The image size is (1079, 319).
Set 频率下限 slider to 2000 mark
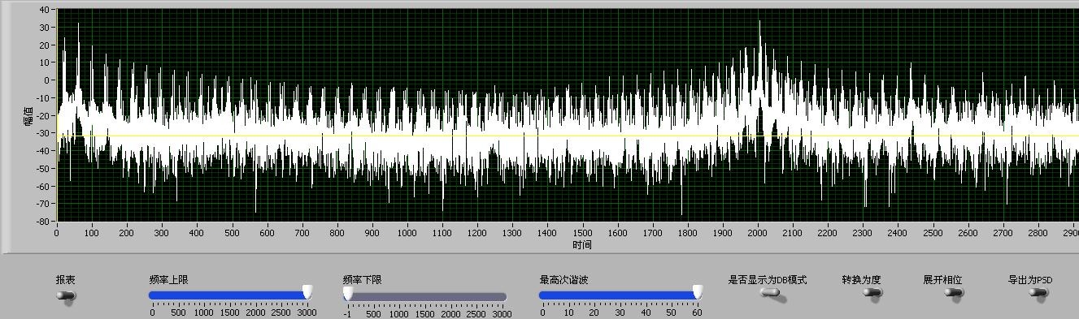click(450, 296)
